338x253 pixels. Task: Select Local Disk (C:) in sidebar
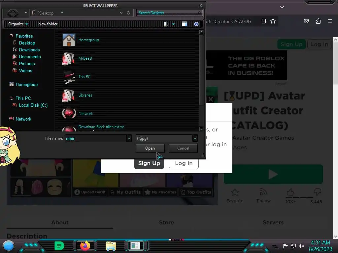coord(33,105)
